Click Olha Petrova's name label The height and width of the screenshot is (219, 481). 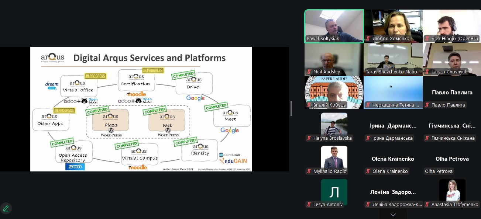439,171
